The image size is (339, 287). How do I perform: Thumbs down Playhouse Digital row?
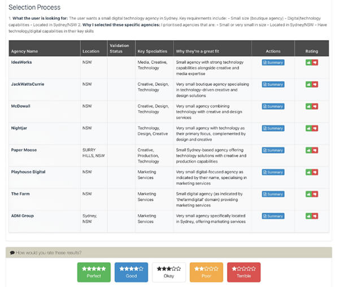point(315,172)
